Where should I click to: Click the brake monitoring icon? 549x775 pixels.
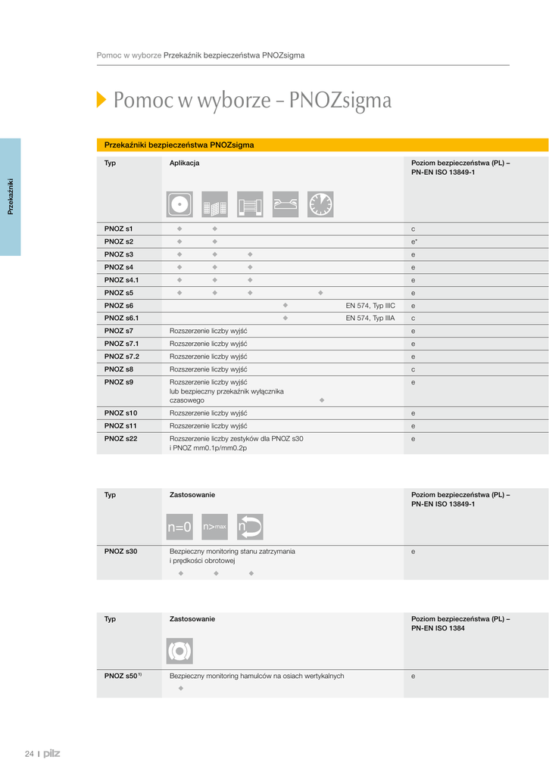tap(179, 651)
